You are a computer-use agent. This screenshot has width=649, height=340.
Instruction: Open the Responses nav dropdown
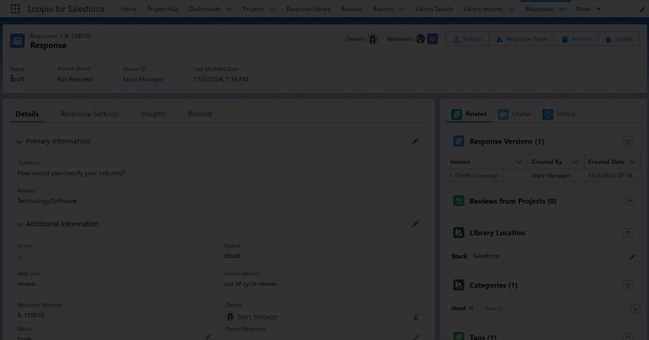coord(562,9)
